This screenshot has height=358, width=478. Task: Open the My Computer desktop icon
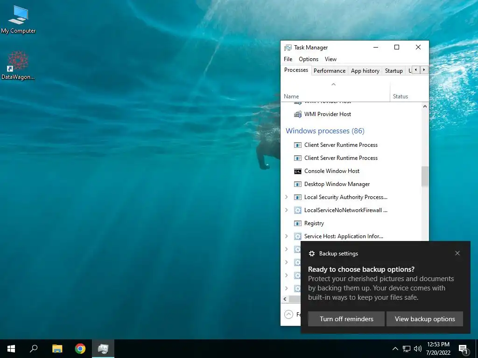point(18,19)
